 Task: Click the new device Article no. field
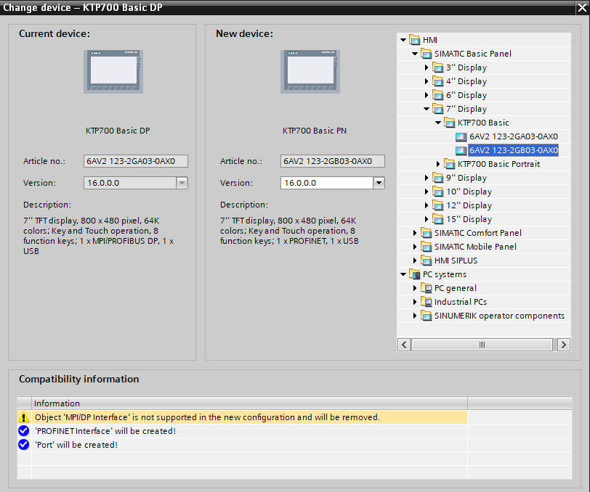point(333,161)
